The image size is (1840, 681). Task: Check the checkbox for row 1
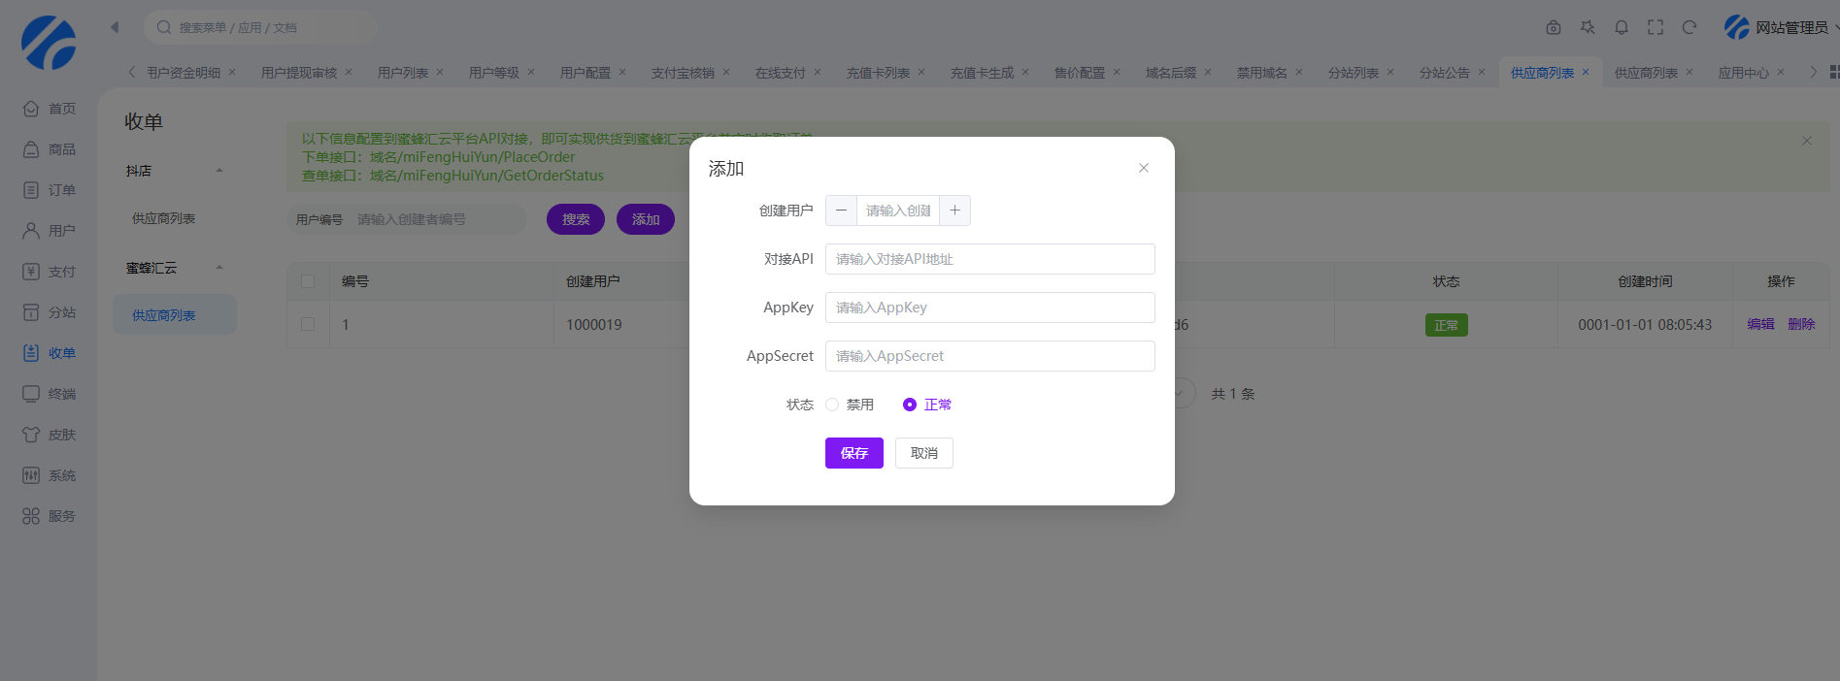pos(308,324)
